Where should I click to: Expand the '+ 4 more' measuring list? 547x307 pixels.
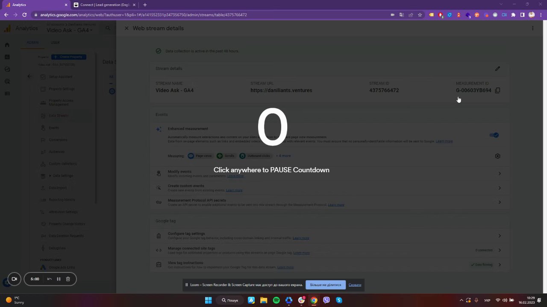(x=283, y=156)
